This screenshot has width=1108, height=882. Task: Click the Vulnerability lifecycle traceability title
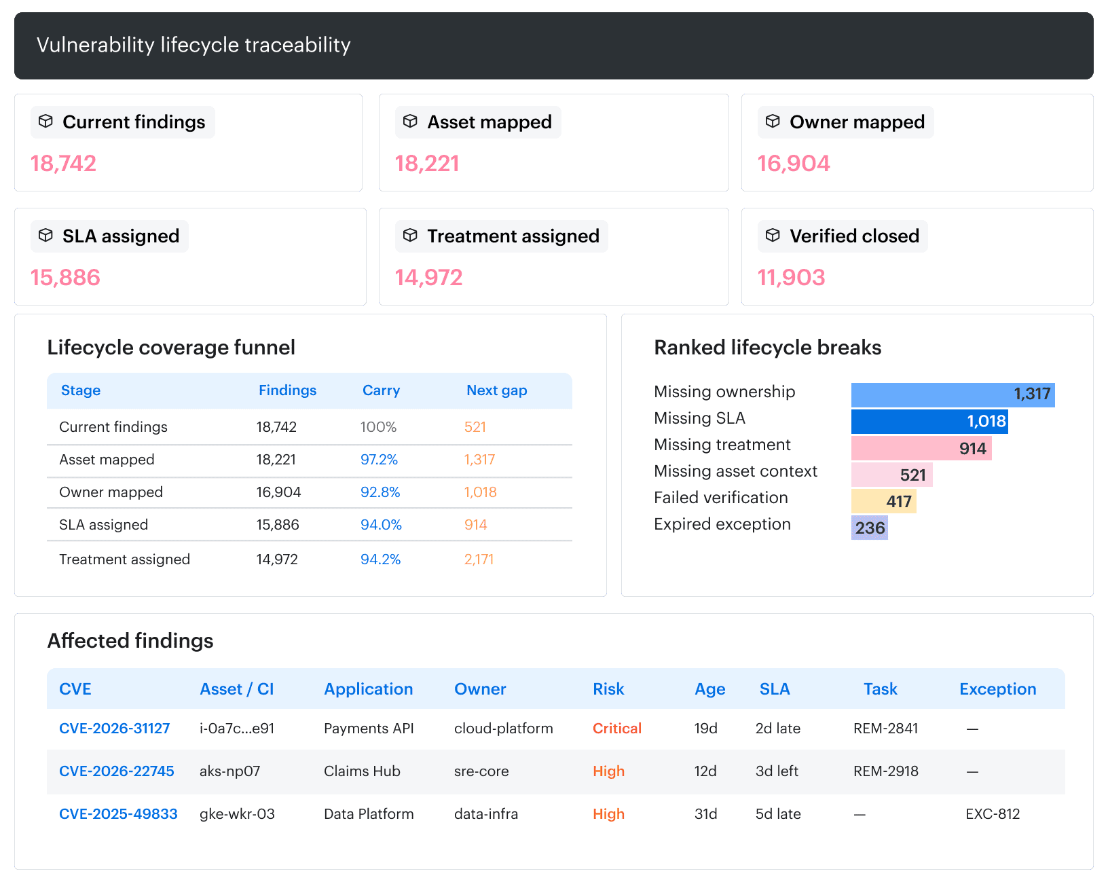point(193,45)
